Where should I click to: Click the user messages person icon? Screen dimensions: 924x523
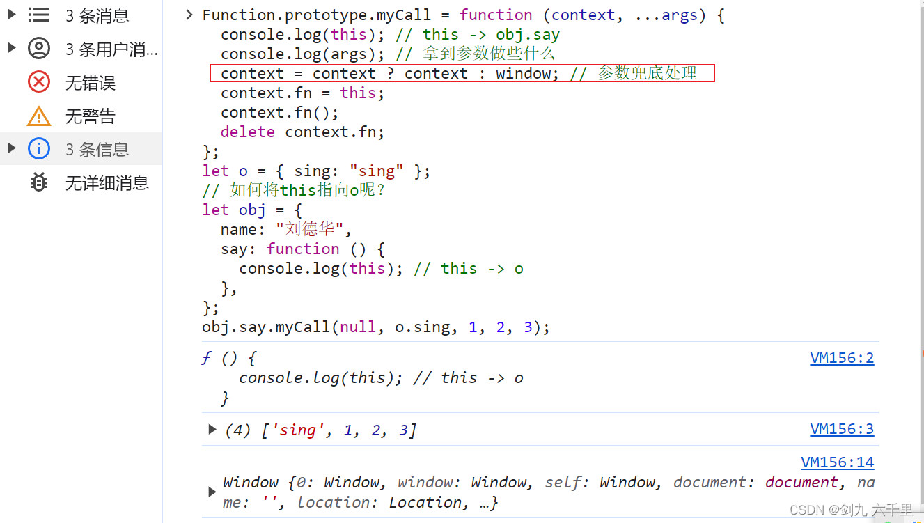pos(39,49)
